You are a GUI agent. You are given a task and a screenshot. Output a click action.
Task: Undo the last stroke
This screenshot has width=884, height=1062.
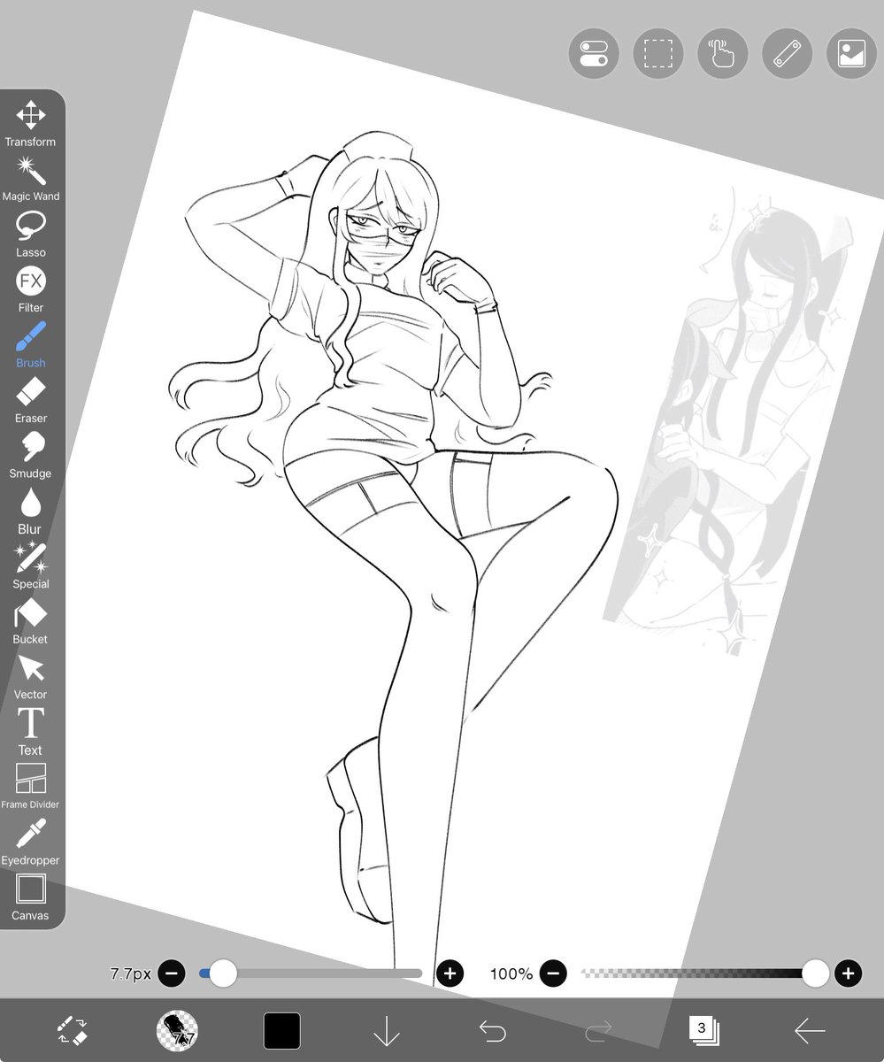pos(492,1031)
